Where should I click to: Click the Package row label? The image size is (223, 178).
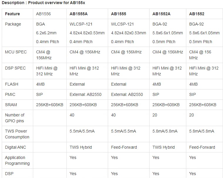(13, 24)
